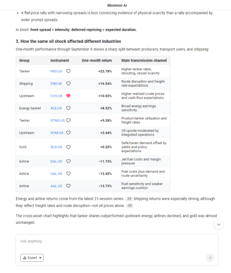Click the scroll-down chevron button
Image resolution: width=231 pixels, height=273 pixels.
pos(219,224)
